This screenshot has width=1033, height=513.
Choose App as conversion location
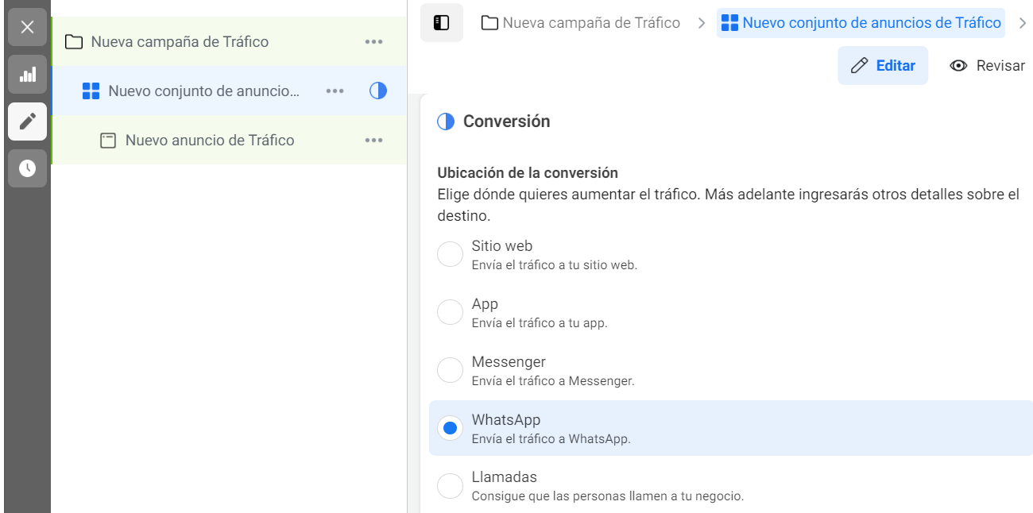(x=450, y=312)
